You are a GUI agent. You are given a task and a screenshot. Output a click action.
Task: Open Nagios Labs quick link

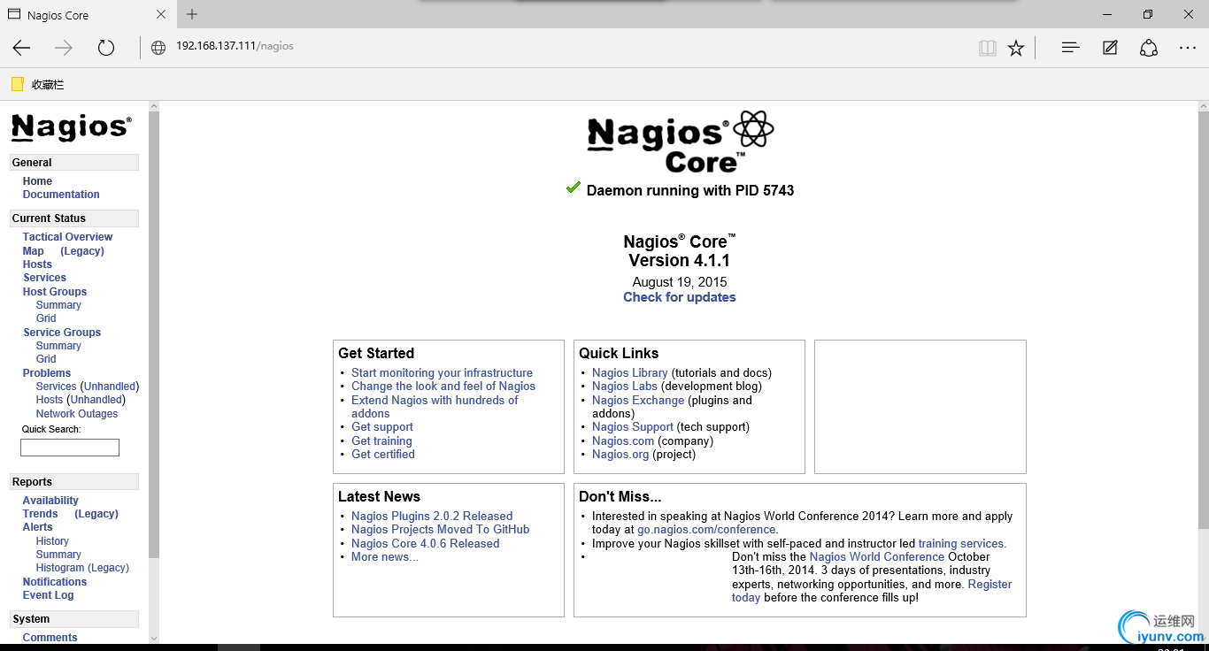click(625, 387)
